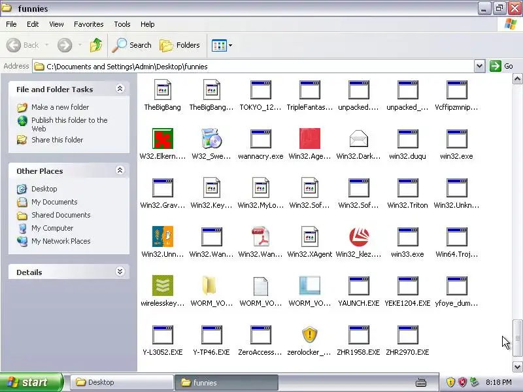This screenshot has width=523, height=392.
Task: Select the Win32.Triton file icon
Action: coord(407,188)
